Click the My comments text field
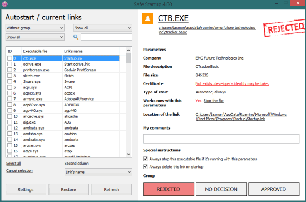Screen dimensions: 306x202 tap(221, 139)
